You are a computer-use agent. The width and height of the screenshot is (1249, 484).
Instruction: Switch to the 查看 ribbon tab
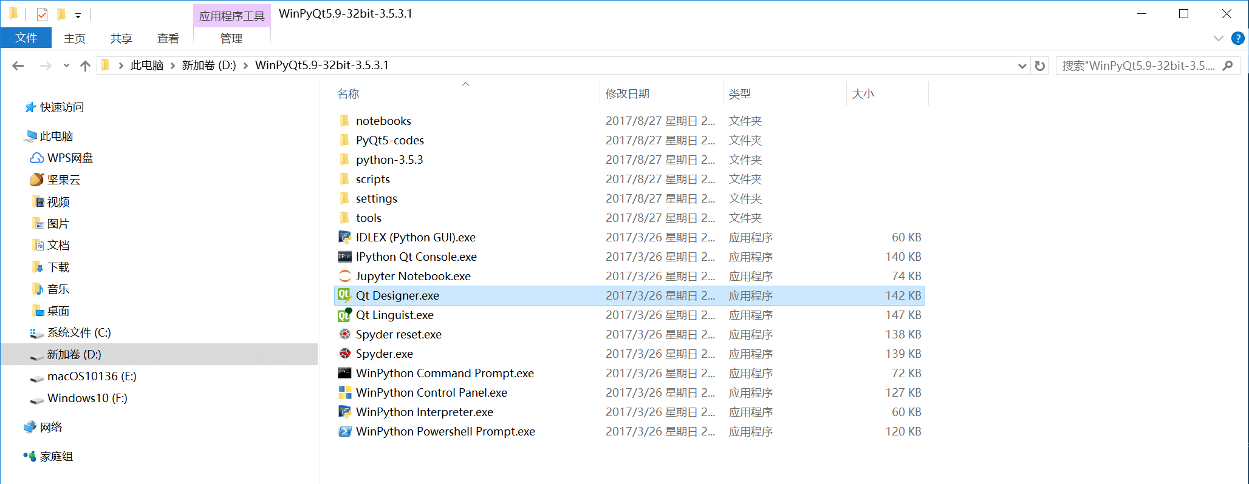[x=168, y=38]
